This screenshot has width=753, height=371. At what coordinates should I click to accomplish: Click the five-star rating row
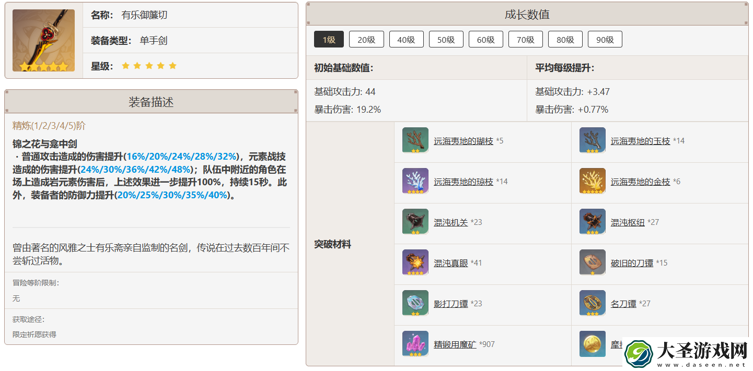149,66
